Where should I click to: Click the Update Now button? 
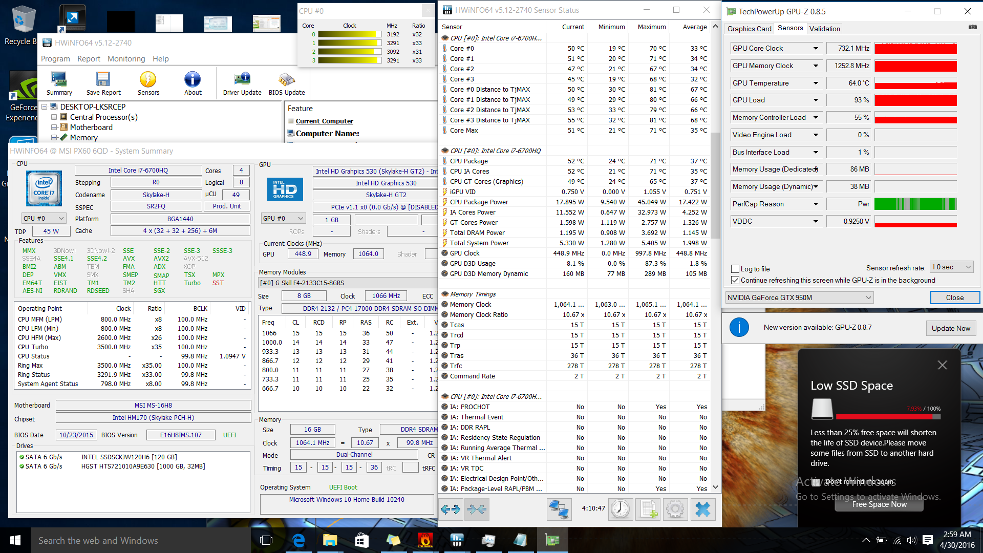coord(951,328)
